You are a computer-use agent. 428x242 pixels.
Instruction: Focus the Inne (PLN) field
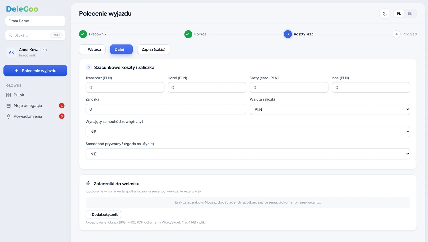click(x=371, y=88)
